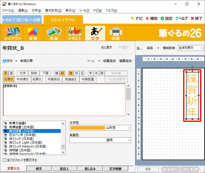Click 新規文章 new text button
This screenshot has width=205, height=173.
coord(27,61)
